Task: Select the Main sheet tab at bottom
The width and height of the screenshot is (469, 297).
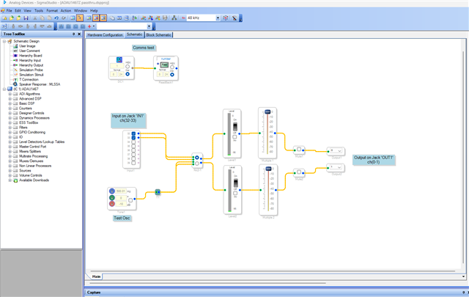Action: (96, 276)
